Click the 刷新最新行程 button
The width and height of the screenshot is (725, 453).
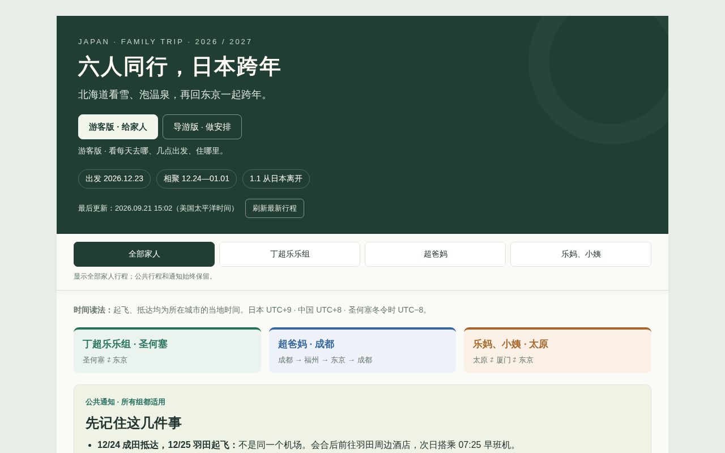coord(275,208)
